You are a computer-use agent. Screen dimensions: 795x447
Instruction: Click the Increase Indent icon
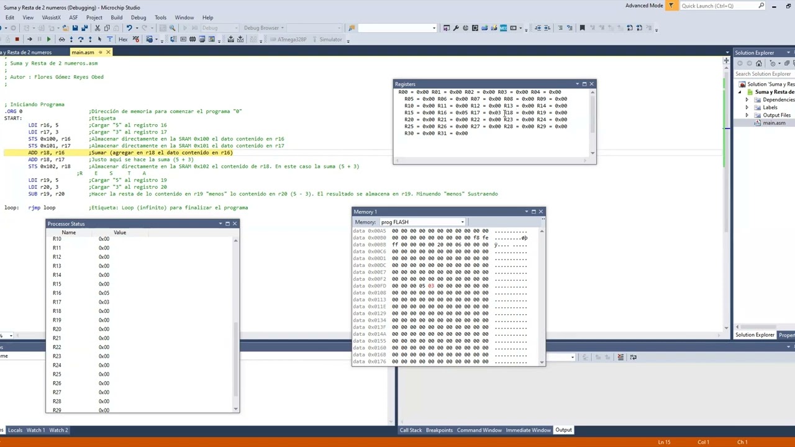tap(547, 28)
